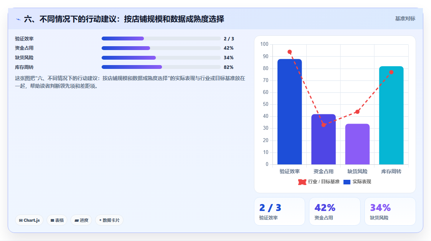The width and height of the screenshot is (431, 241).
Task: Click the 验证效率 bar in chart
Action: (289, 112)
